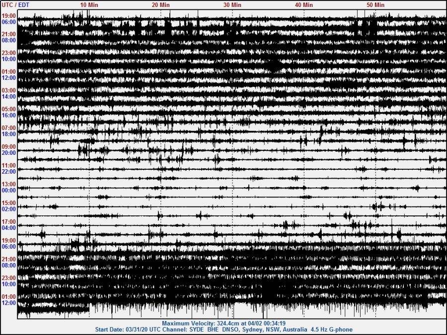
Task: Click the 30 Min header marker
Action: (x=232, y=4)
